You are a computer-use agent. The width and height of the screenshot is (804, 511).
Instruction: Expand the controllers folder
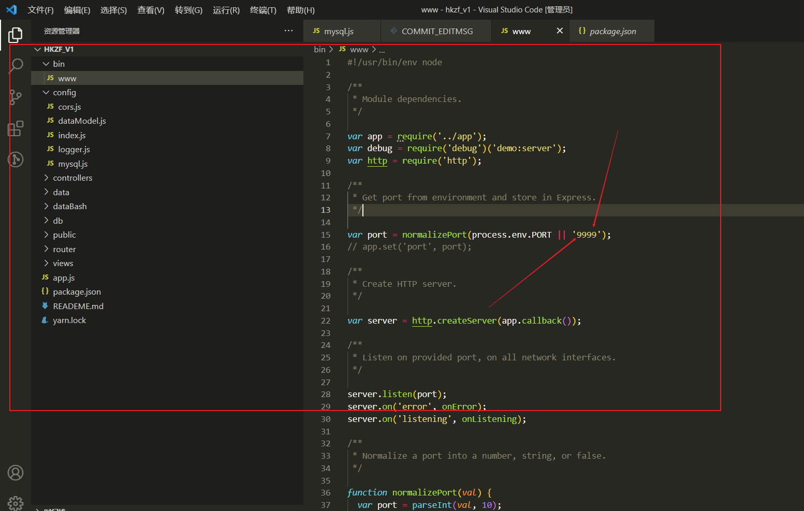point(46,178)
